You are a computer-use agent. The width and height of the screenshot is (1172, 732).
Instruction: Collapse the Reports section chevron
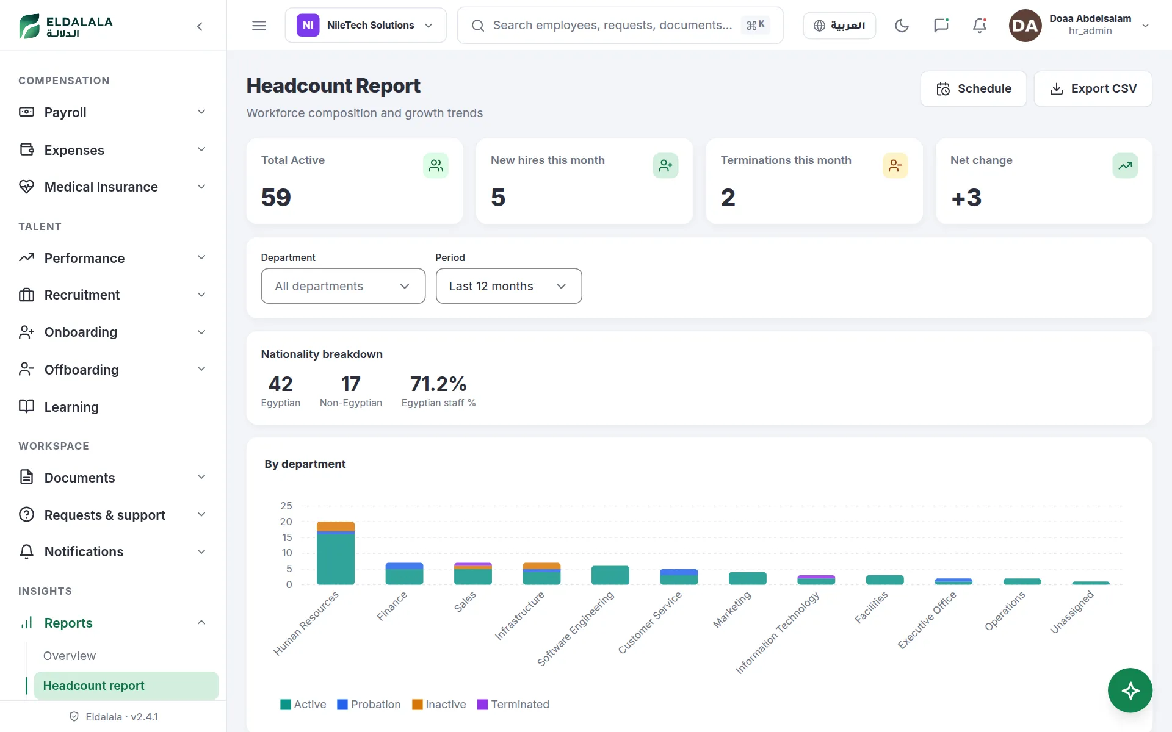tap(201, 622)
